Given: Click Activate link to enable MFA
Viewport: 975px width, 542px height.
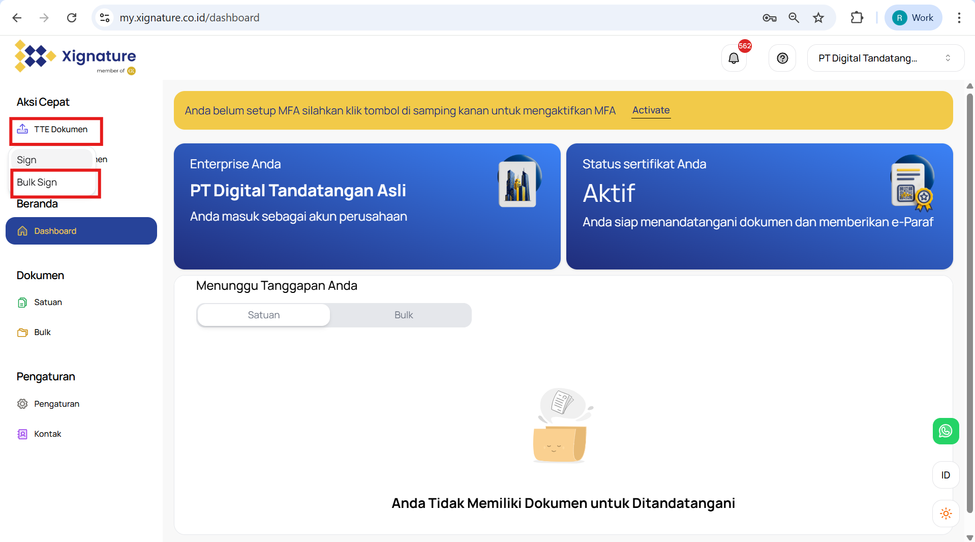Looking at the screenshot, I should click(x=651, y=110).
